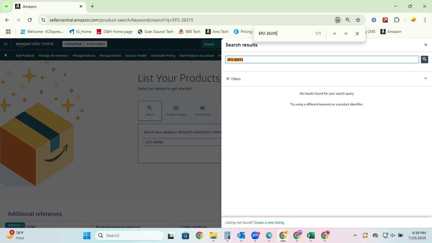432x243 pixels.
Task: Open the 888 Tech bookmark
Action: [190, 32]
